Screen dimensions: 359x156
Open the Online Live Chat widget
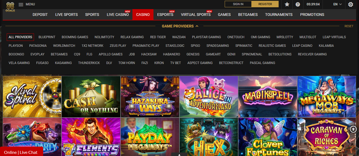[21, 152]
